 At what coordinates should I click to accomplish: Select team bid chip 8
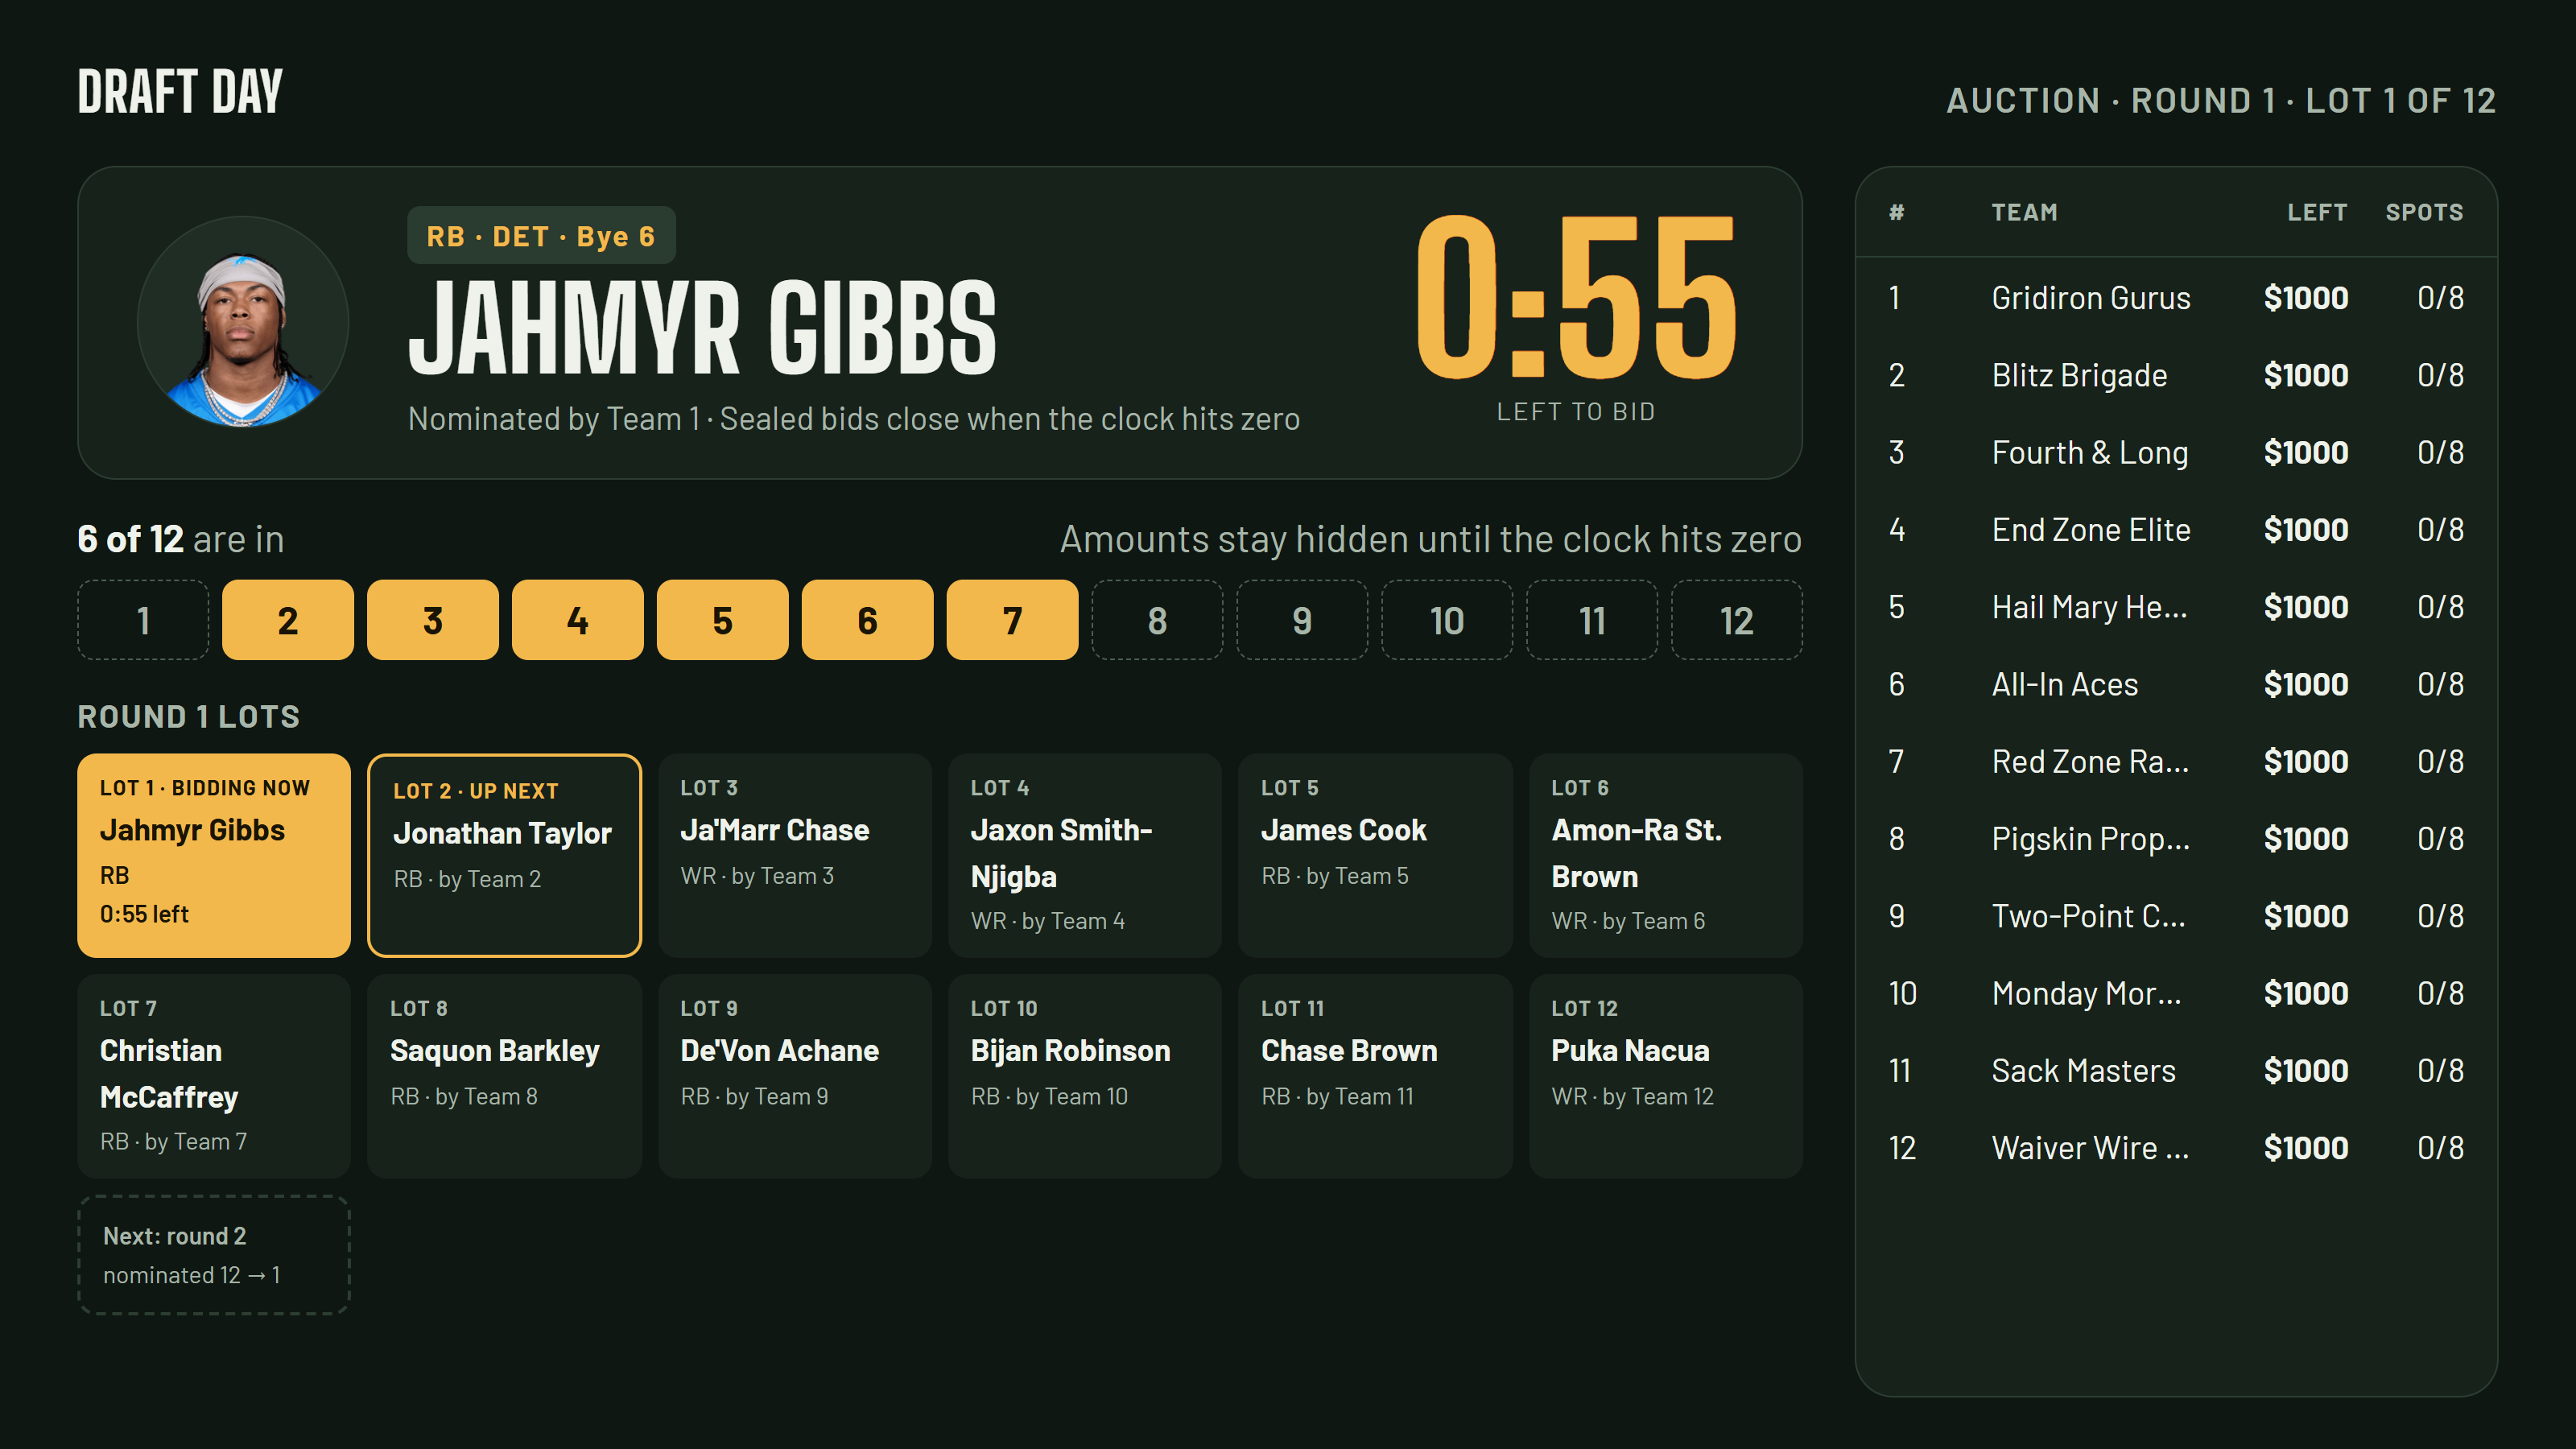(1157, 620)
